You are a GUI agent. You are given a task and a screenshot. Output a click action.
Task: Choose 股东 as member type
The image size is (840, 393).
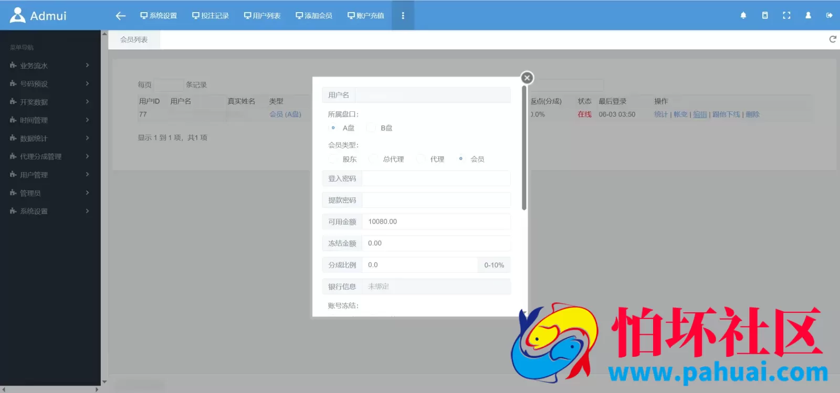click(x=333, y=158)
